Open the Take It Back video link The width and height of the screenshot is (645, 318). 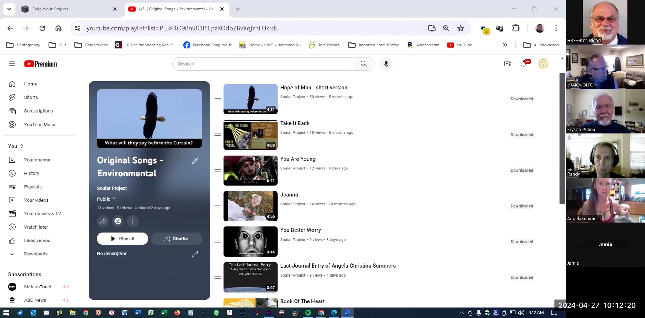pyautogui.click(x=295, y=123)
